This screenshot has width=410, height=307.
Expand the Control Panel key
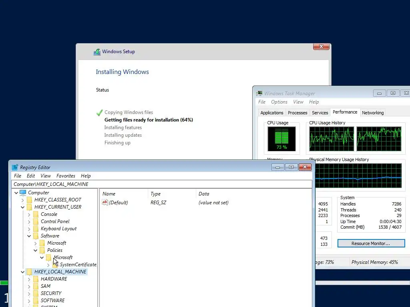[x=29, y=221]
